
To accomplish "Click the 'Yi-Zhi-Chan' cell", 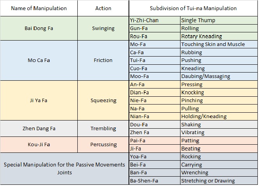I will (x=155, y=20).
